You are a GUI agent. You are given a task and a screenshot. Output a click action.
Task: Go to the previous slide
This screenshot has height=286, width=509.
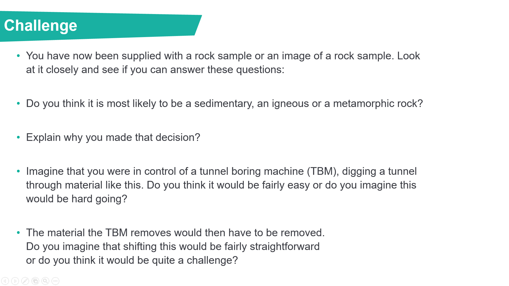click(x=5, y=281)
